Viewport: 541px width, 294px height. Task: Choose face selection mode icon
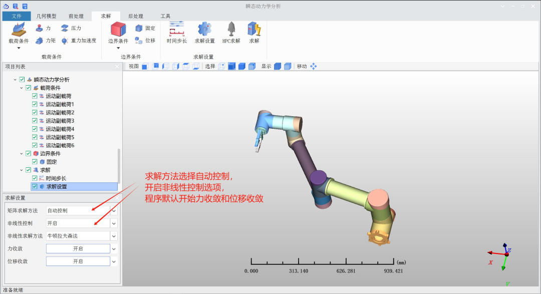click(x=231, y=66)
